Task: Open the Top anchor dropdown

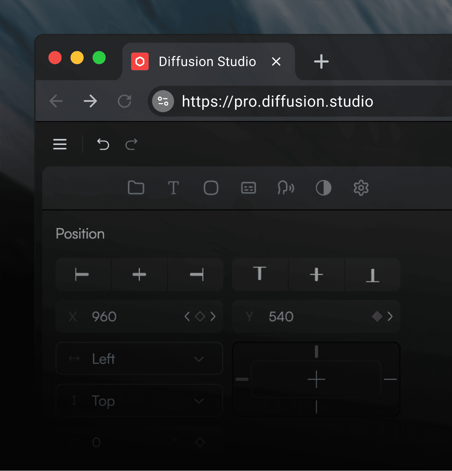Action: [139, 401]
